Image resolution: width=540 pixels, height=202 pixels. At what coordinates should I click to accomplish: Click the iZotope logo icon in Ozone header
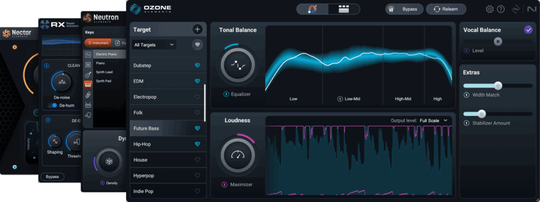tap(516, 9)
